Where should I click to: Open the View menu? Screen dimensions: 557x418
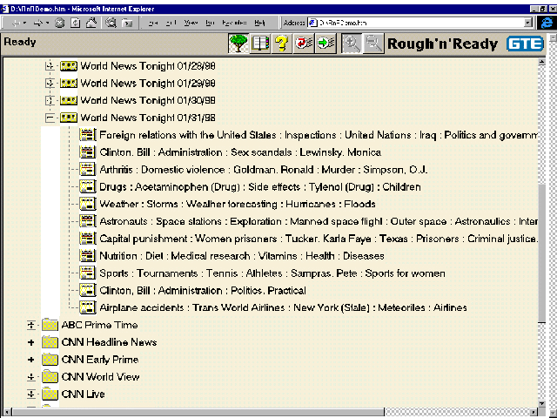tap(191, 22)
